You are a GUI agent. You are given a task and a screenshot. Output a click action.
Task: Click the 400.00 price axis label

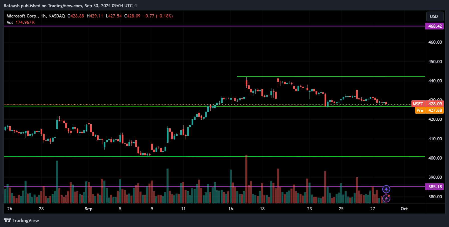(435, 158)
